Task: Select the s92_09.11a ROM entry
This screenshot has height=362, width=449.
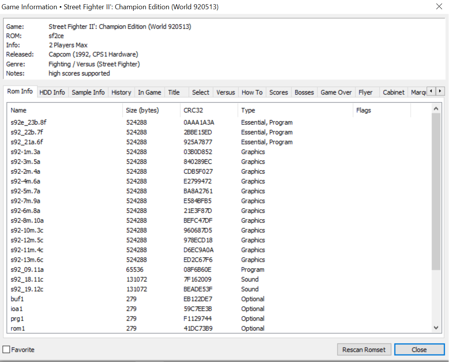Action: pos(219,270)
